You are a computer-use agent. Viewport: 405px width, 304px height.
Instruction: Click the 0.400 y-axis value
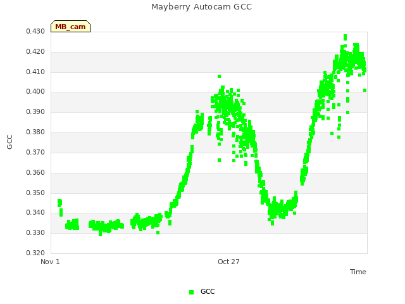click(35, 91)
